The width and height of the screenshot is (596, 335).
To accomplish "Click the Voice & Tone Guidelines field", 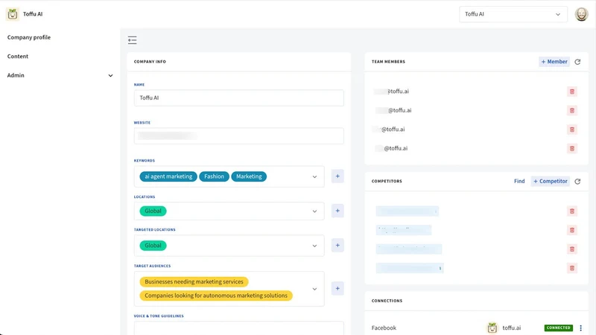I will [238, 328].
